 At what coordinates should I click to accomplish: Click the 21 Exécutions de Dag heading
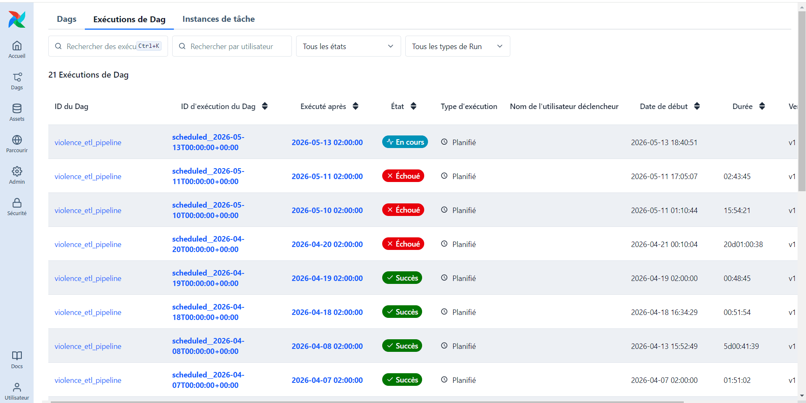[x=88, y=75]
